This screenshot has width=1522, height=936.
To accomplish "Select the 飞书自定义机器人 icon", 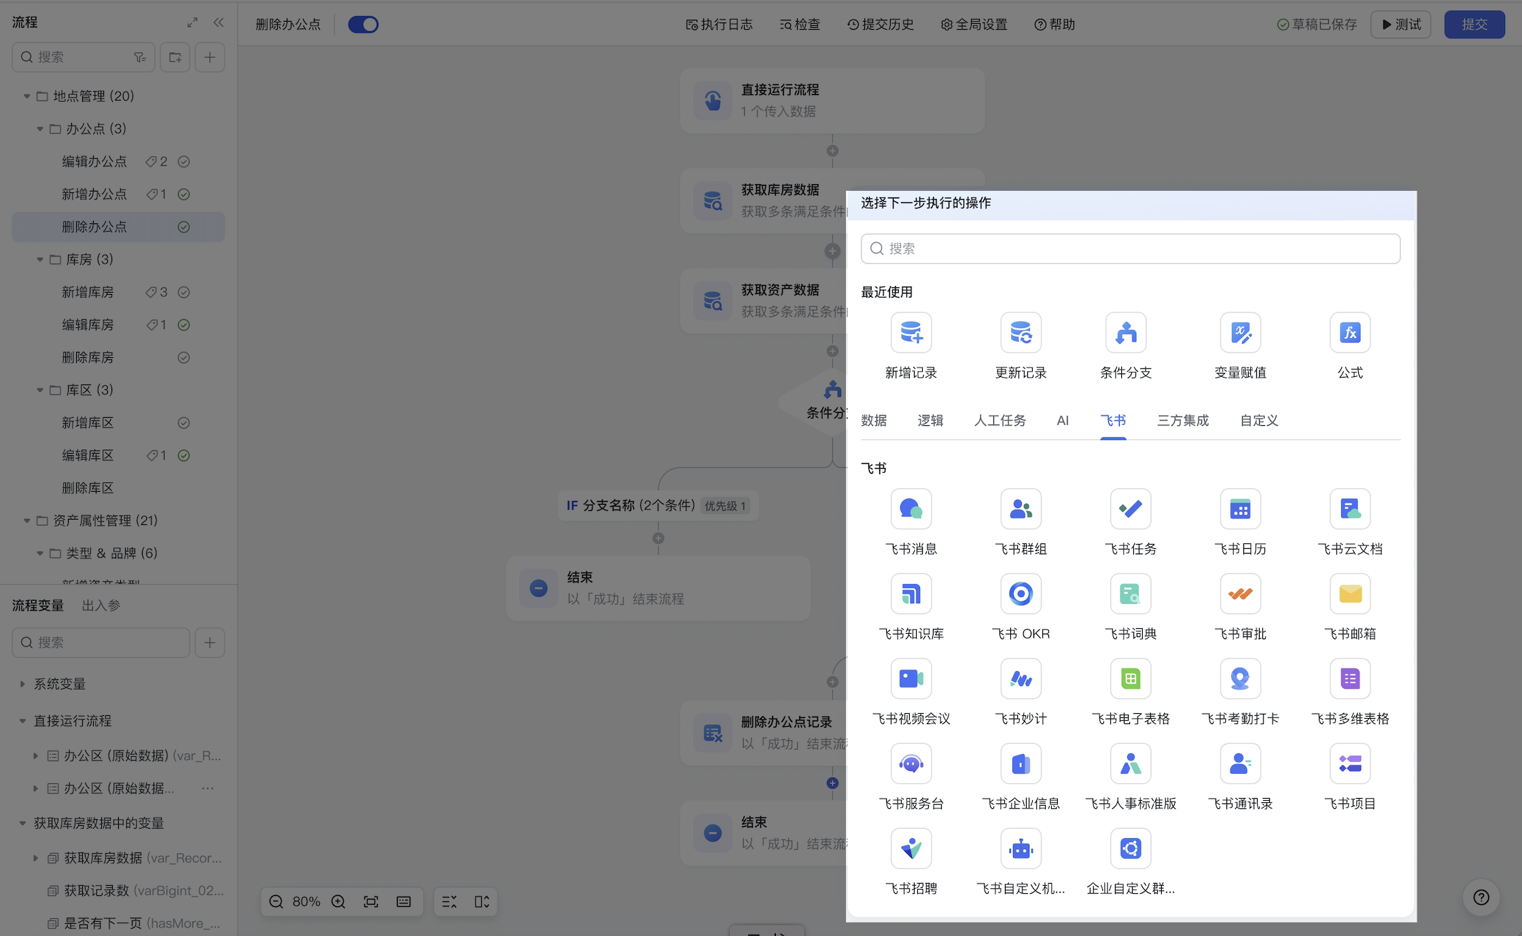I will coord(1021,848).
